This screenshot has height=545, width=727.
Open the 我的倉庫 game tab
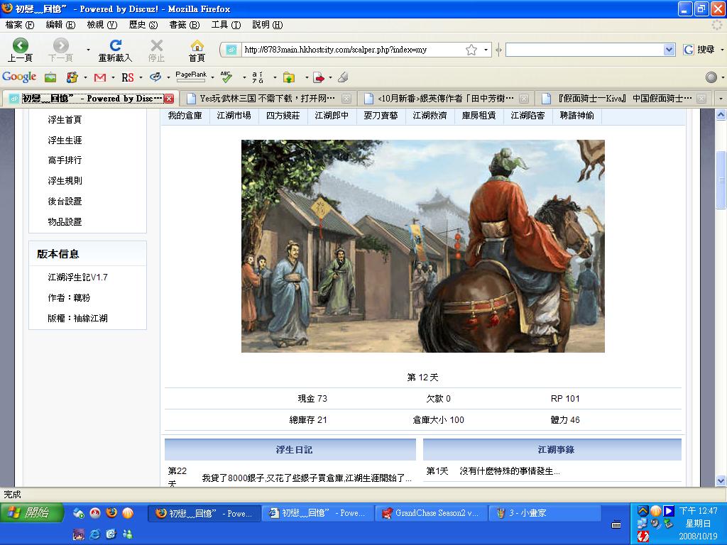[185, 116]
